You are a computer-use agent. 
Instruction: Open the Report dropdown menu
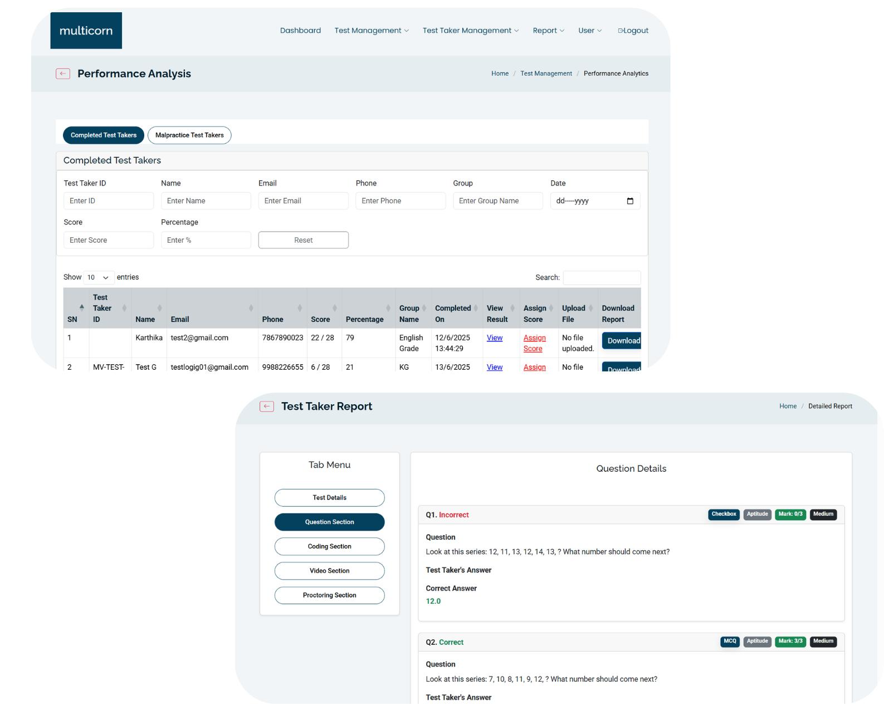coord(548,31)
